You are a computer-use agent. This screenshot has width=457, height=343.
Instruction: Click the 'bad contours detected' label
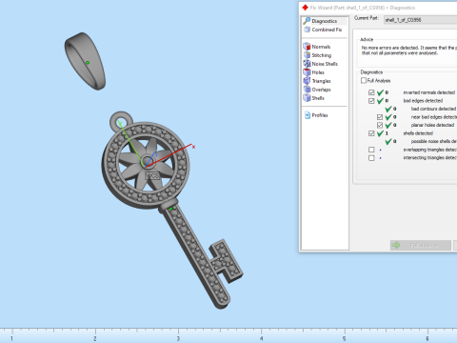[x=433, y=109]
